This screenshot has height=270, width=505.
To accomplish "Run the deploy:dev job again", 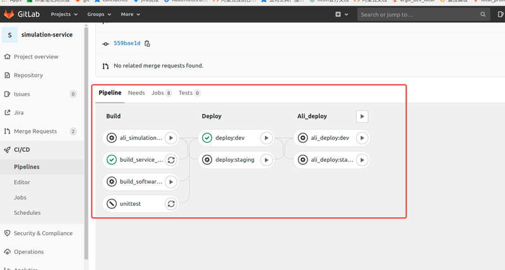I will (x=266, y=138).
